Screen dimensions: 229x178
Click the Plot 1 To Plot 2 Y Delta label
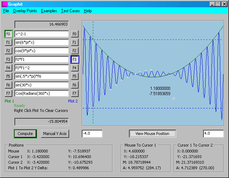click(28, 168)
